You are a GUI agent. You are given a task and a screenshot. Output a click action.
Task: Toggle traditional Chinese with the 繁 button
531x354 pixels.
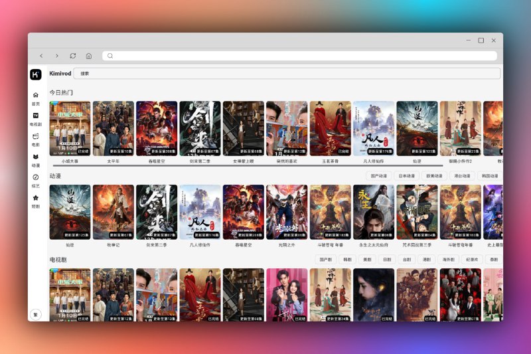[36, 314]
